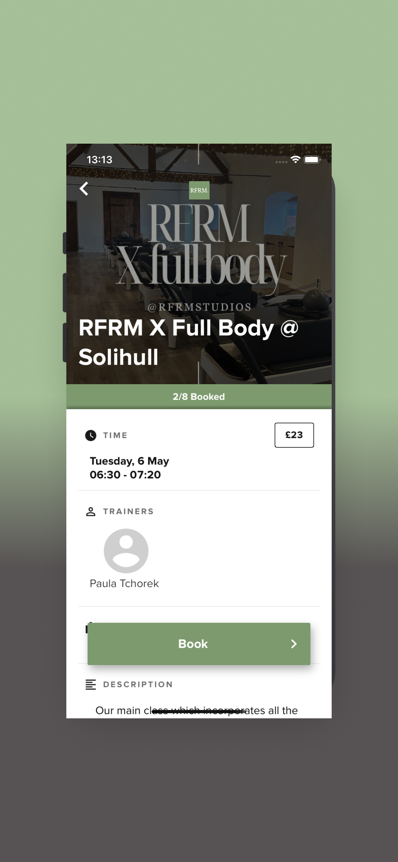The width and height of the screenshot is (398, 862).
Task: Tap the Book button
Action: 199,644
